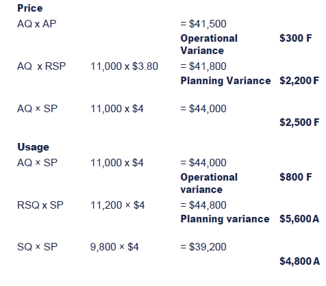This screenshot has width=326, height=286.
Task: Select the AQ x AP row label
Action: pos(37,24)
